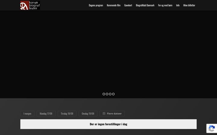The height and width of the screenshot is (135, 217).
Task: Go to Gavekort
Action: click(x=128, y=5)
